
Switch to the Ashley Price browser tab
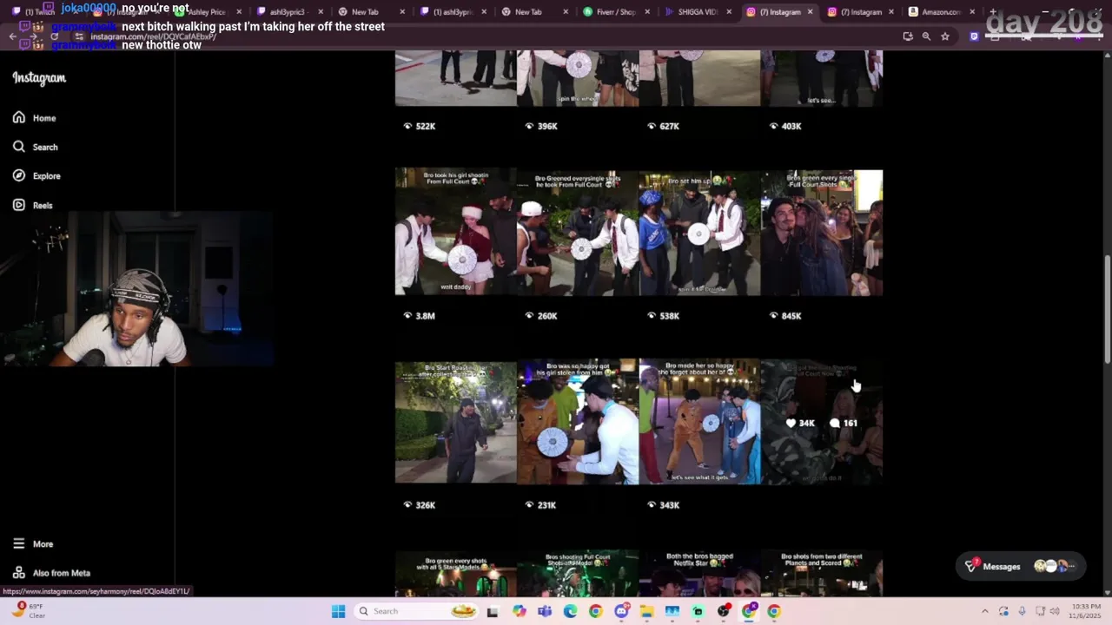coord(207,12)
